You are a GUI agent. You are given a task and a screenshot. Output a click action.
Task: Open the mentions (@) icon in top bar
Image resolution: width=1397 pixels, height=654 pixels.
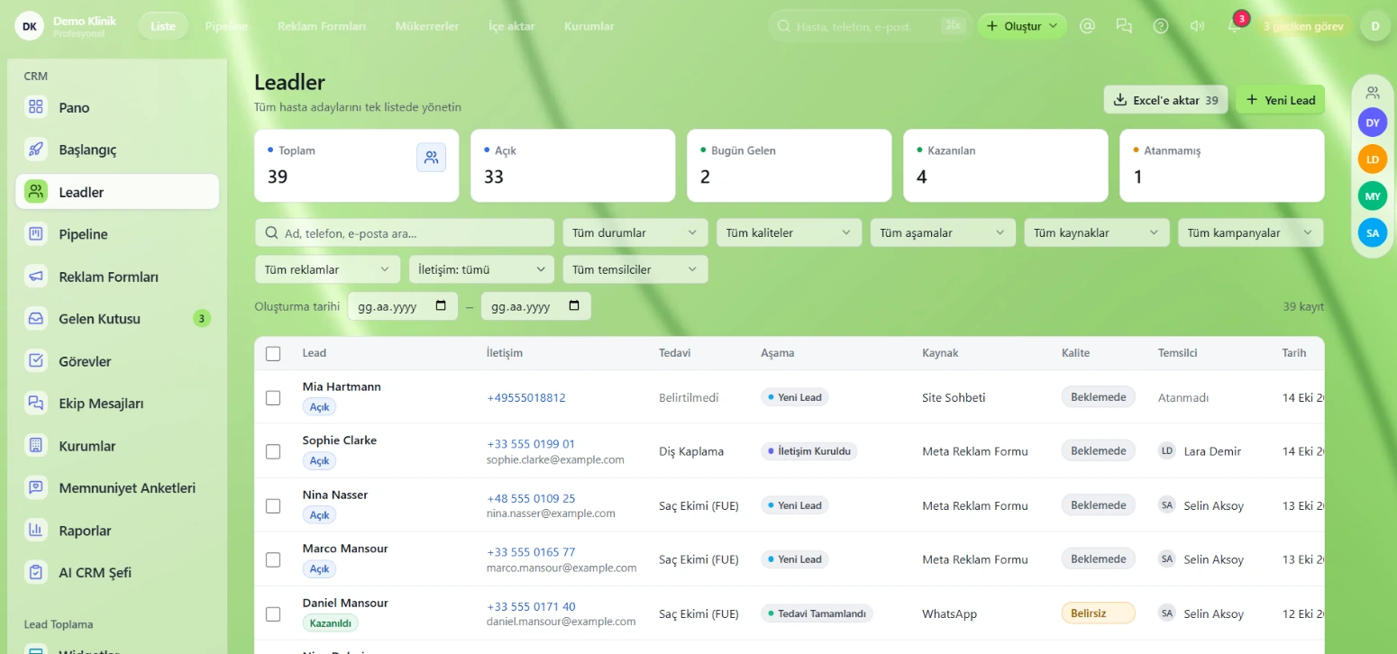pos(1087,26)
